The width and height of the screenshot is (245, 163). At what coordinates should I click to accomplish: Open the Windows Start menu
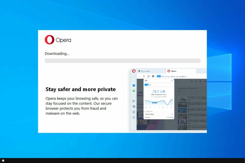[3, 161]
